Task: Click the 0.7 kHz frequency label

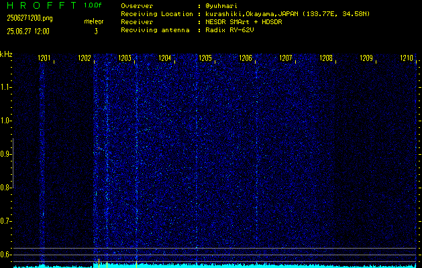Action: coord(5,222)
